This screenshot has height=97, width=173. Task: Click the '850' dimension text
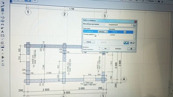(x=99, y=75)
